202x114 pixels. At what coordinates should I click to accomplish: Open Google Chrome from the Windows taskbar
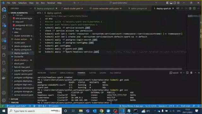[x=101, y=111]
